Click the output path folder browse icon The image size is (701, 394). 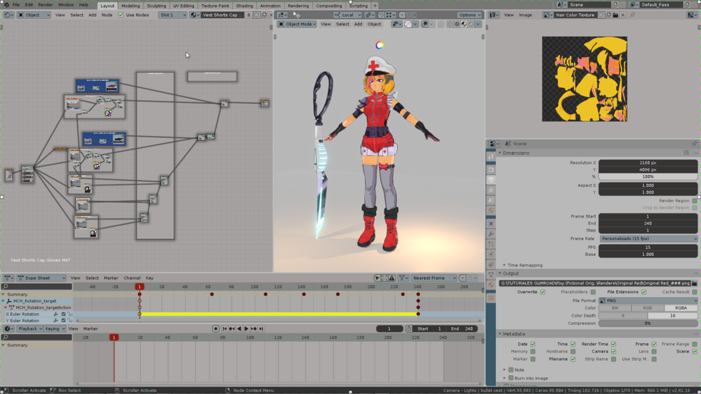pos(694,283)
